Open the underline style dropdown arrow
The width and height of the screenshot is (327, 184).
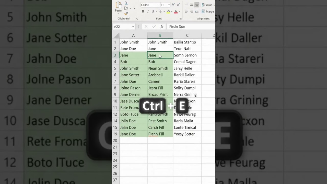click(156, 11)
